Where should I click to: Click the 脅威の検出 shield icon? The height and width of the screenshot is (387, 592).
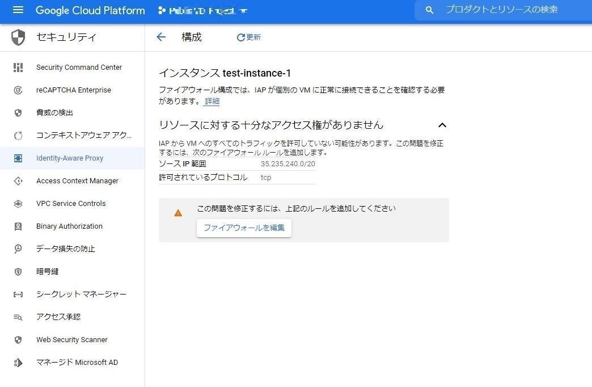(x=18, y=112)
